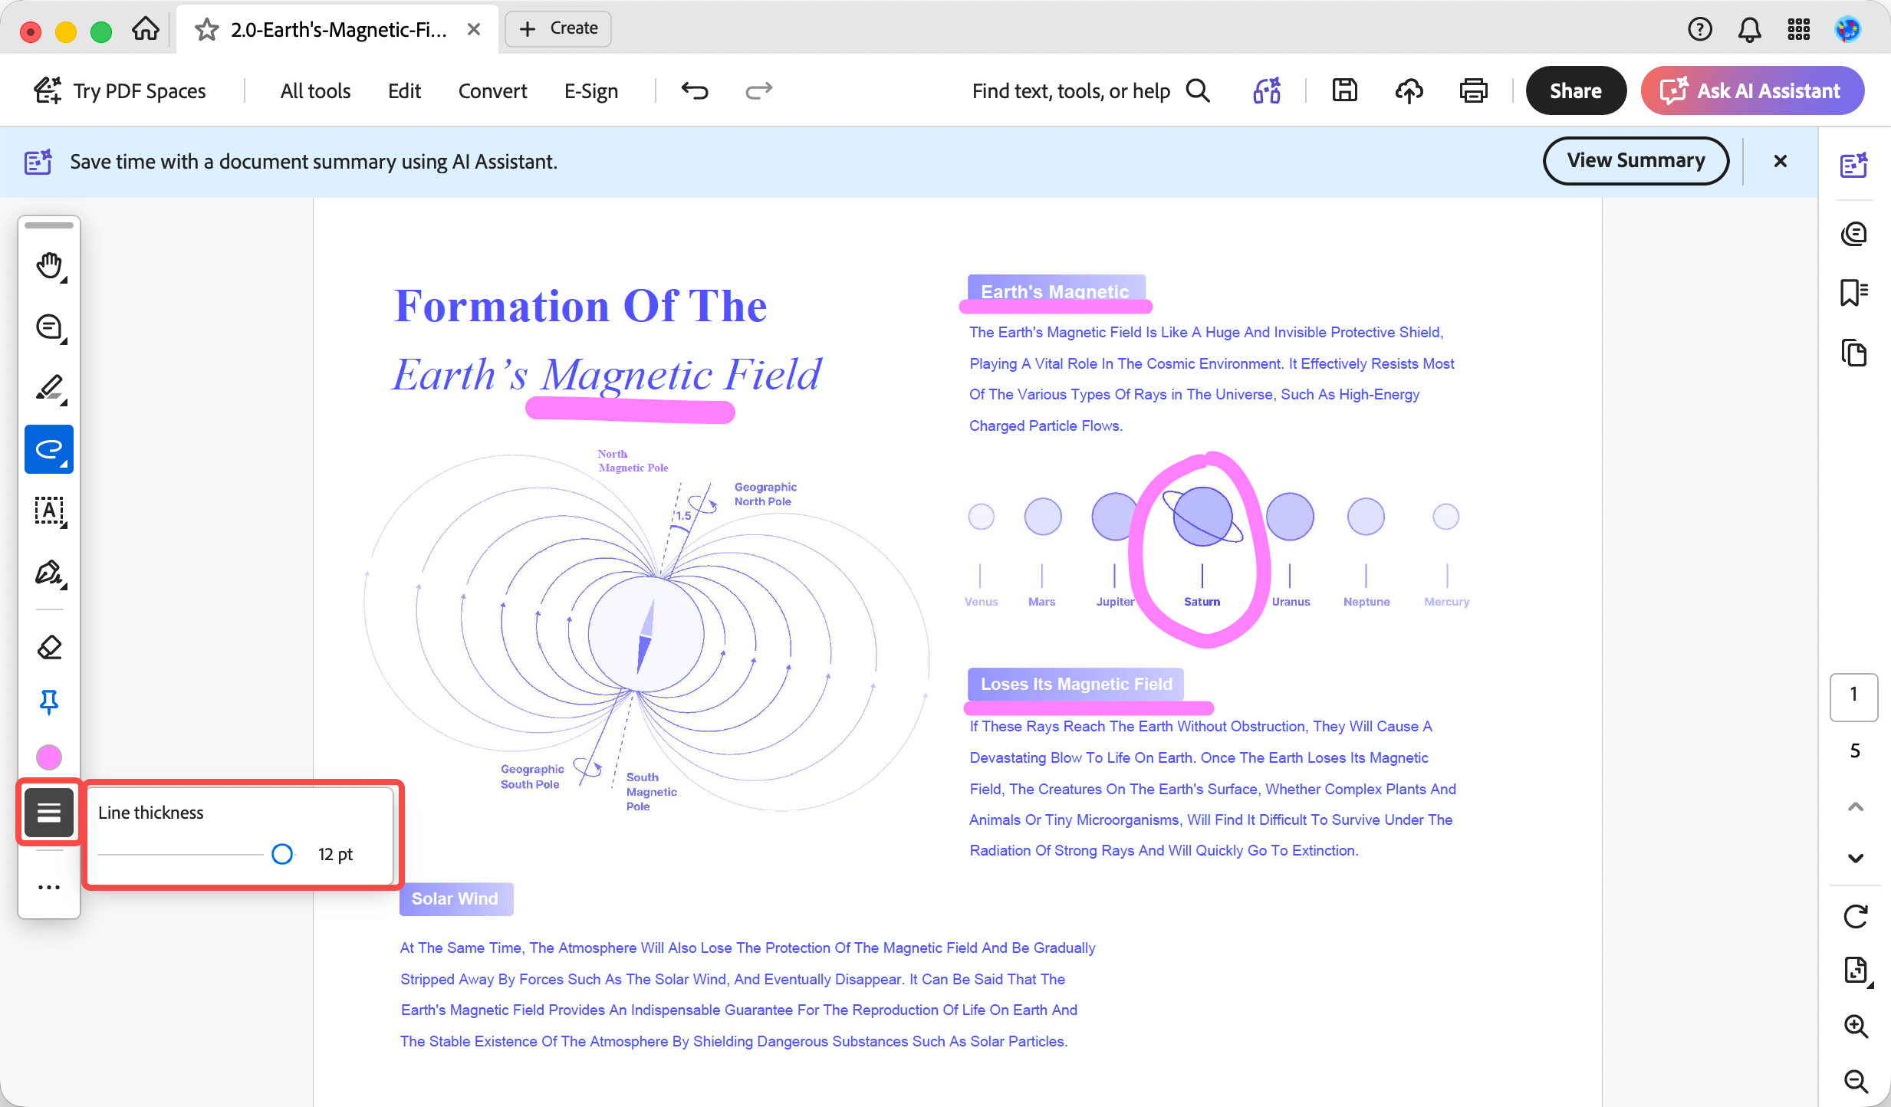Select the highlighter tool
Screen dimensions: 1891x1107
point(49,388)
